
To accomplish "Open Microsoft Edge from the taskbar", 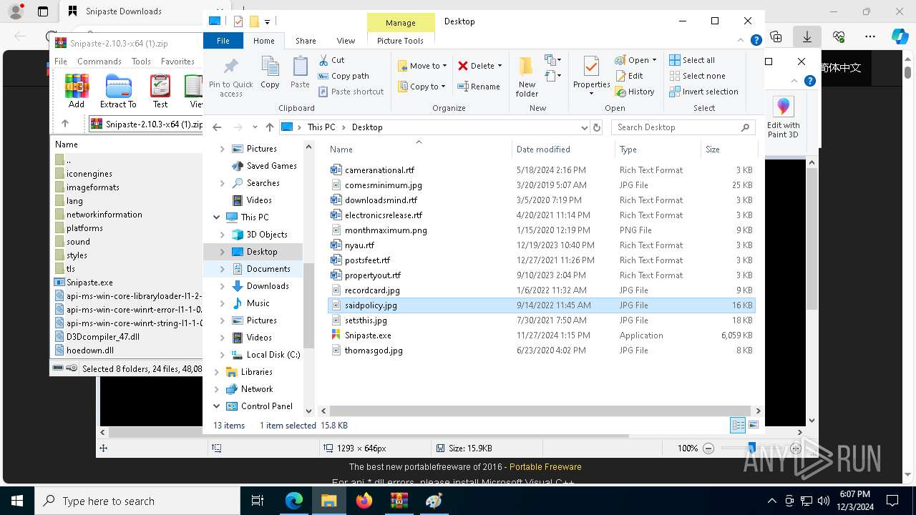I will tap(294, 501).
